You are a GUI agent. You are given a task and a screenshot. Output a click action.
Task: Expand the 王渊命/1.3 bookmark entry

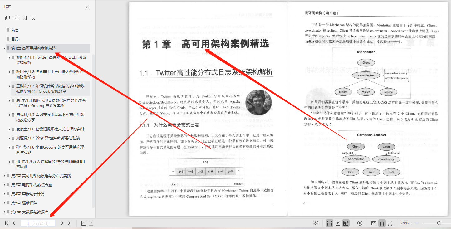point(9,86)
